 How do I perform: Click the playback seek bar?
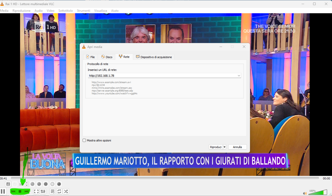[x=165, y=178]
